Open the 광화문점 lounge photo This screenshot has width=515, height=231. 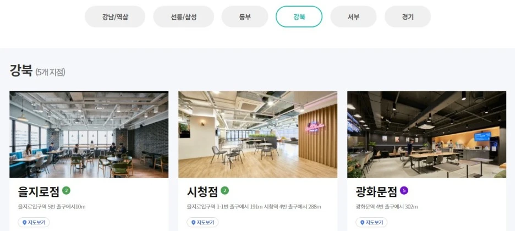coord(426,135)
